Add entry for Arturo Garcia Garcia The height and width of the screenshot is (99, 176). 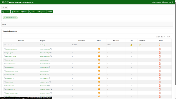tap(99, 56)
